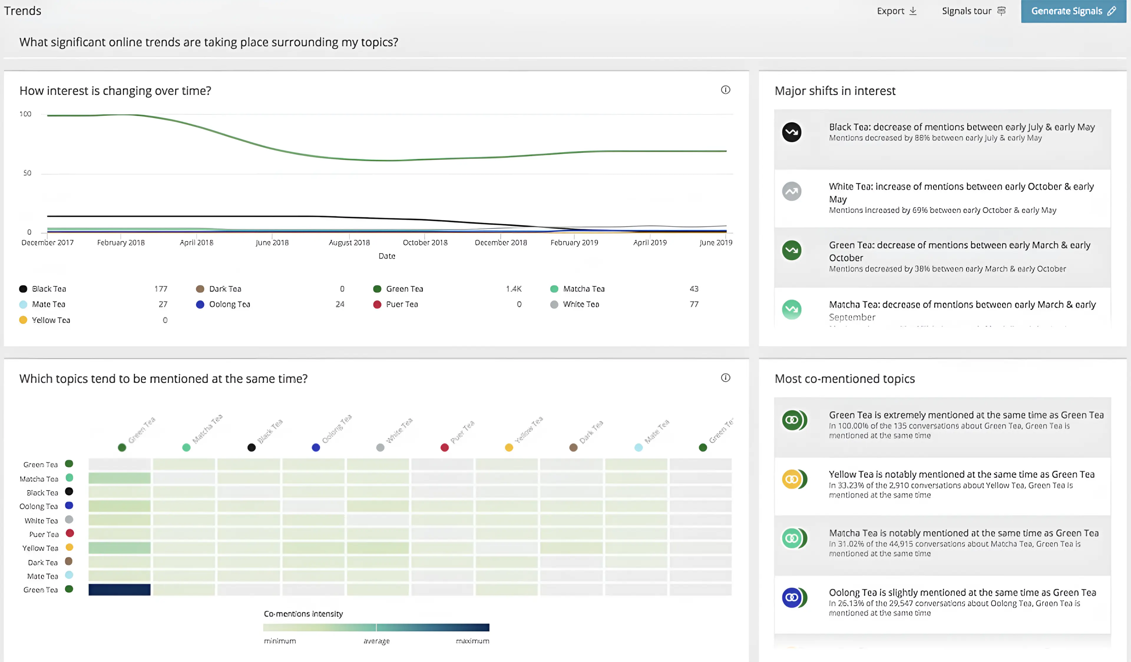Toggle Matcha Tea series in chart legend
The width and height of the screenshot is (1131, 662).
click(578, 289)
